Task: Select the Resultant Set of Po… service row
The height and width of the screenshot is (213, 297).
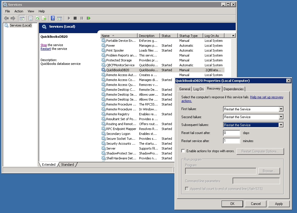Action: [x=137, y=119]
